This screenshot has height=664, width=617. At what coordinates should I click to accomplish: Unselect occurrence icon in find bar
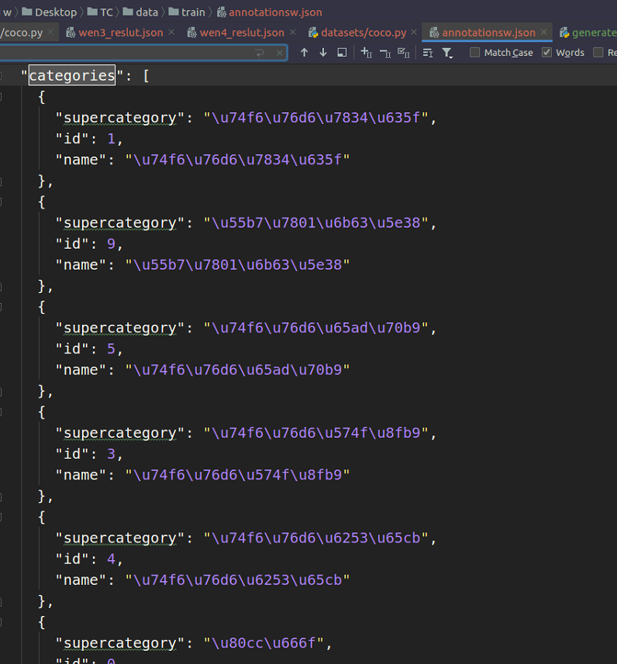(x=385, y=53)
